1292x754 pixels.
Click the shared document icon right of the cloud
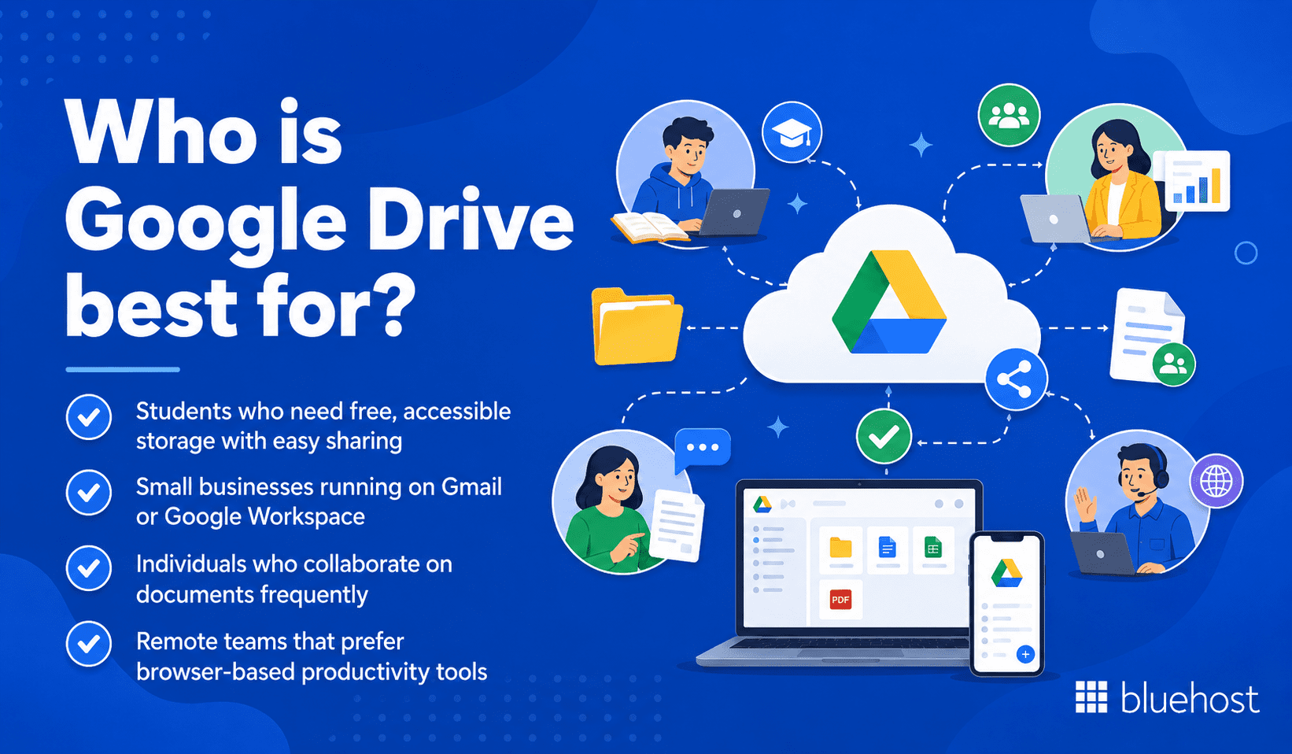tap(1151, 337)
